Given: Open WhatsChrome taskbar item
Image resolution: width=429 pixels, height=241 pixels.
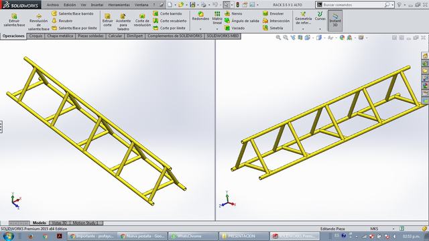Looking at the screenshot, I should click(x=194, y=236).
